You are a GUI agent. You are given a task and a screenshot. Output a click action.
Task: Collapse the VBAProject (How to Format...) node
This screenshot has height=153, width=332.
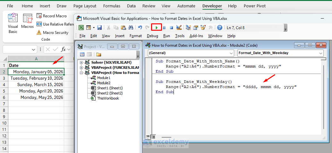click(x=81, y=73)
